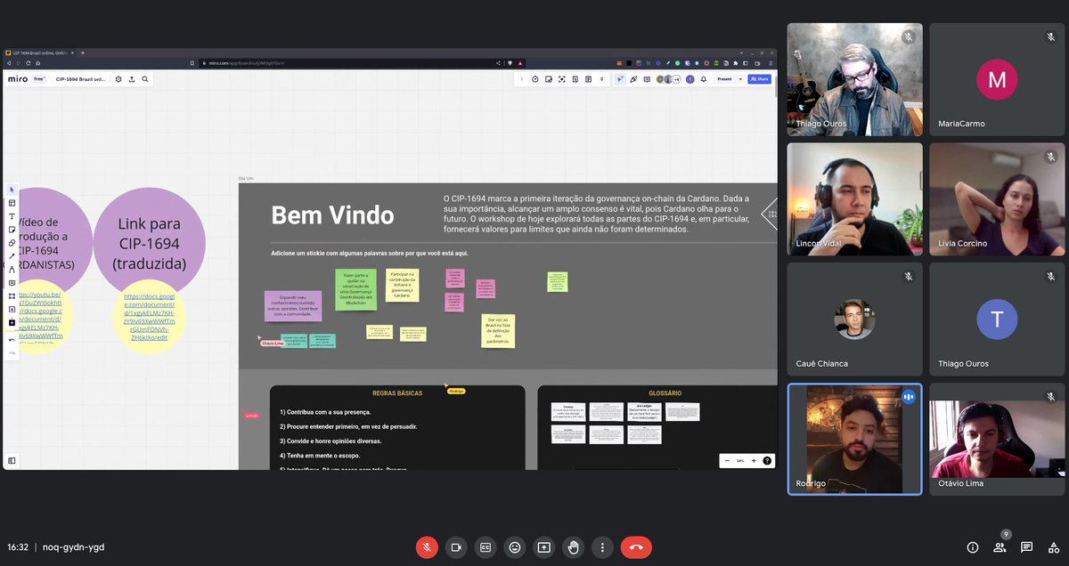Select the Miro pen tool
This screenshot has height=566, width=1069.
[x=12, y=270]
